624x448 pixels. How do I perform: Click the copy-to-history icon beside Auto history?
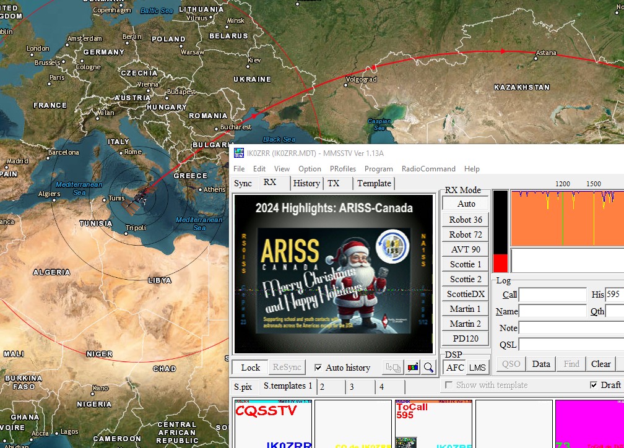click(x=393, y=367)
